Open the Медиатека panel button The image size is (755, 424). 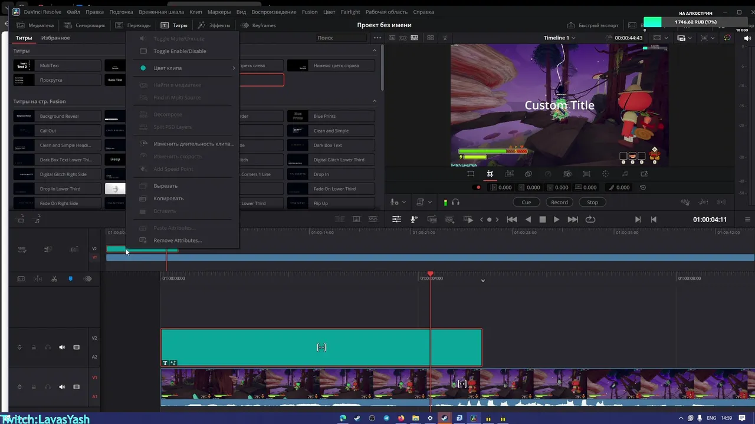click(35, 25)
